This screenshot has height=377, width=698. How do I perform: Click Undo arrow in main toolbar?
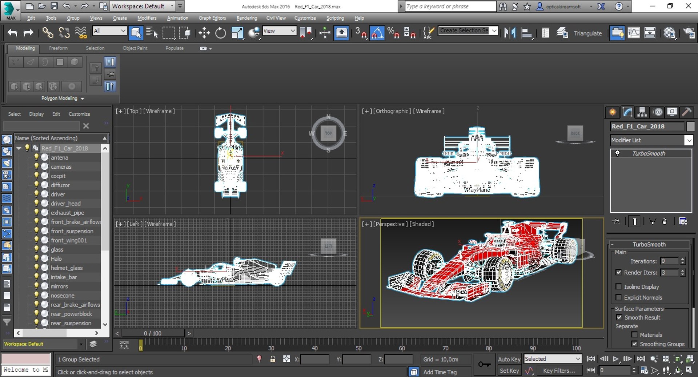(12, 33)
